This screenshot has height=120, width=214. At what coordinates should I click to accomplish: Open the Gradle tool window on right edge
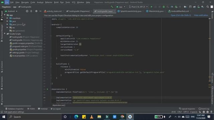(x=212, y=15)
